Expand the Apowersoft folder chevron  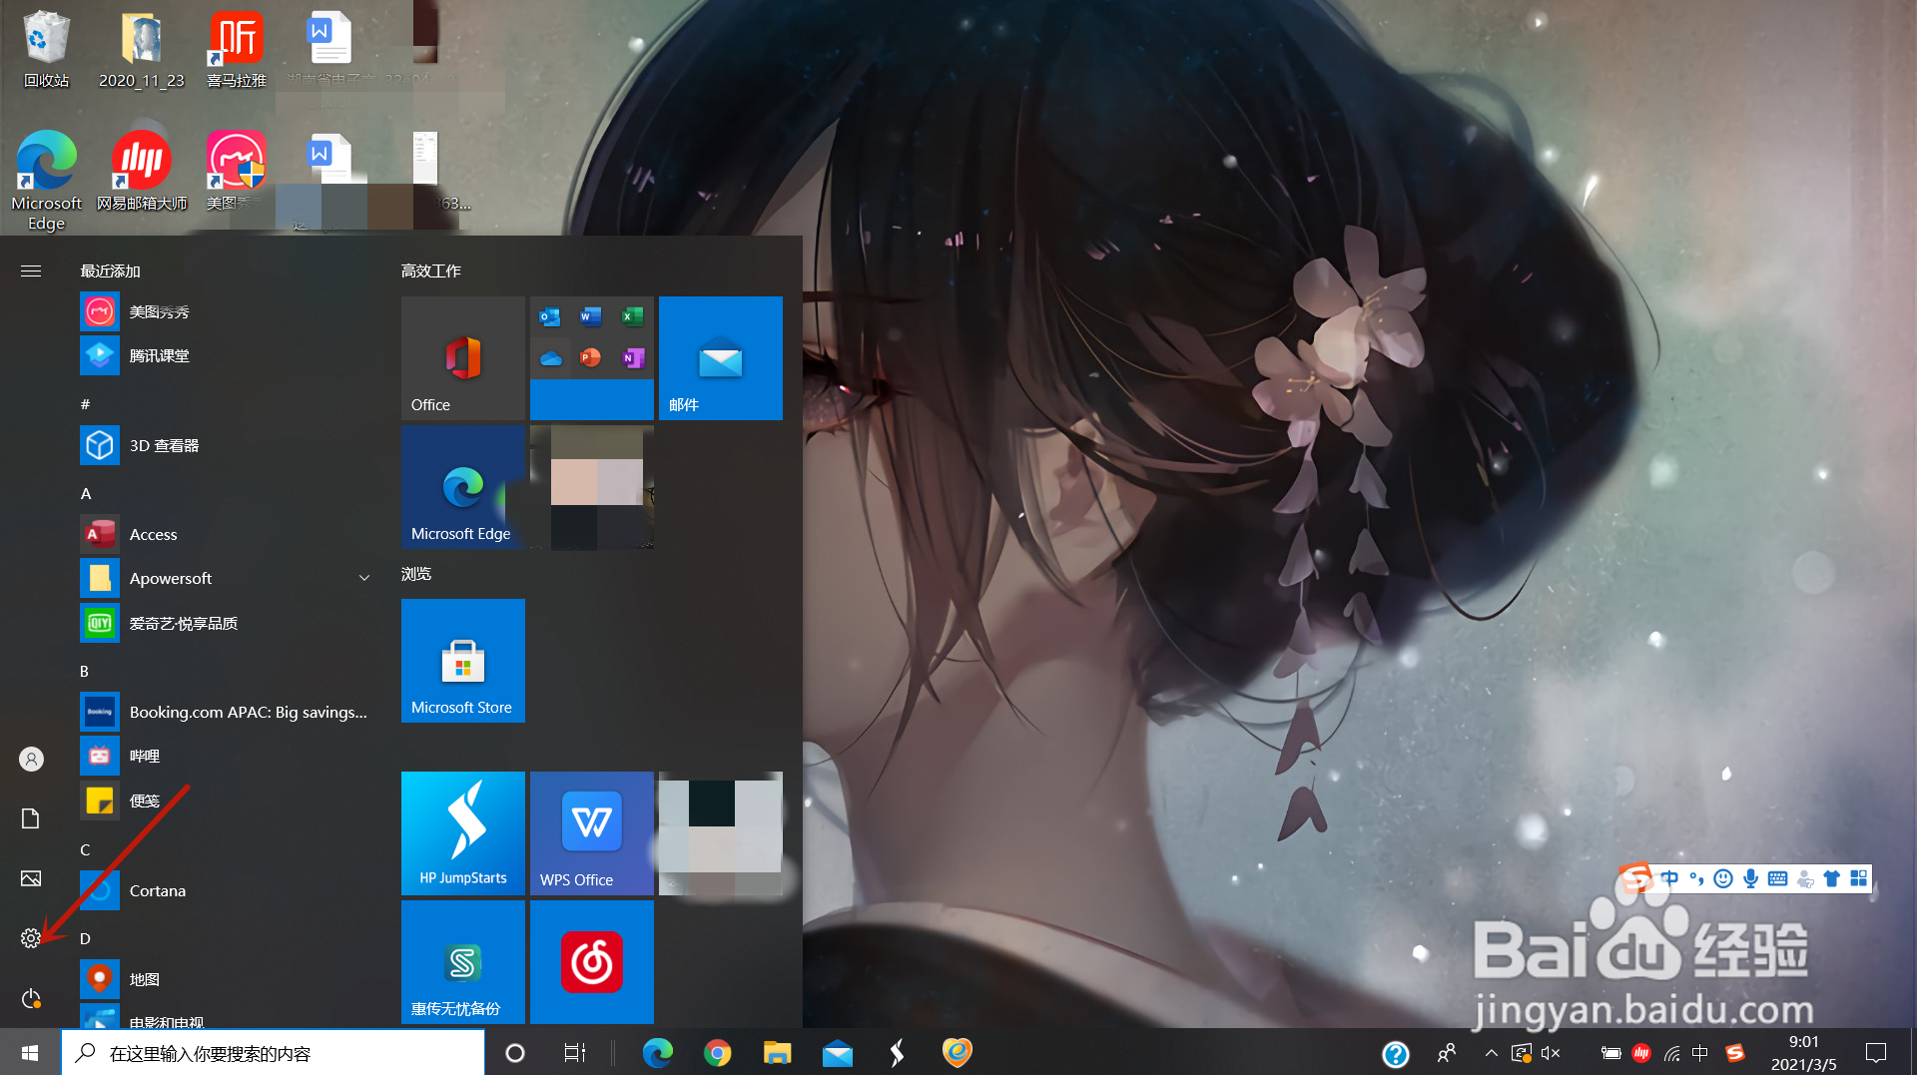click(364, 578)
